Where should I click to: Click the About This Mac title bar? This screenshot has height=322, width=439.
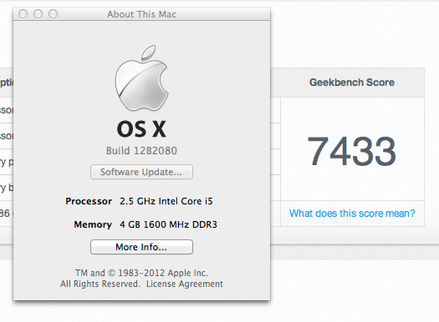pyautogui.click(x=141, y=14)
